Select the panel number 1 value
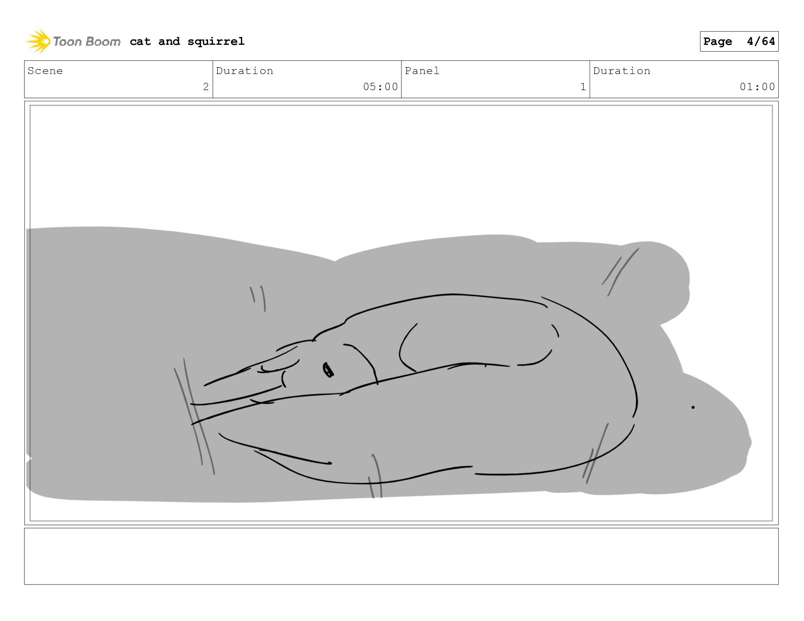Screen dimensions: 804x621 [583, 87]
